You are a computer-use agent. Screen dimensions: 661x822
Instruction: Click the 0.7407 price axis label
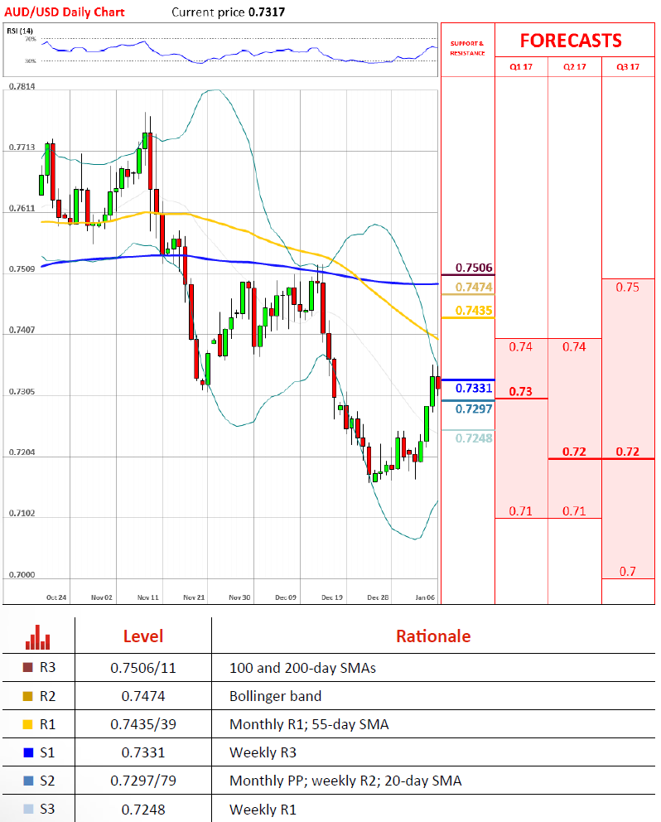point(22,331)
